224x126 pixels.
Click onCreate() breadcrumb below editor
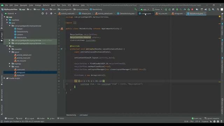(x=84, y=115)
